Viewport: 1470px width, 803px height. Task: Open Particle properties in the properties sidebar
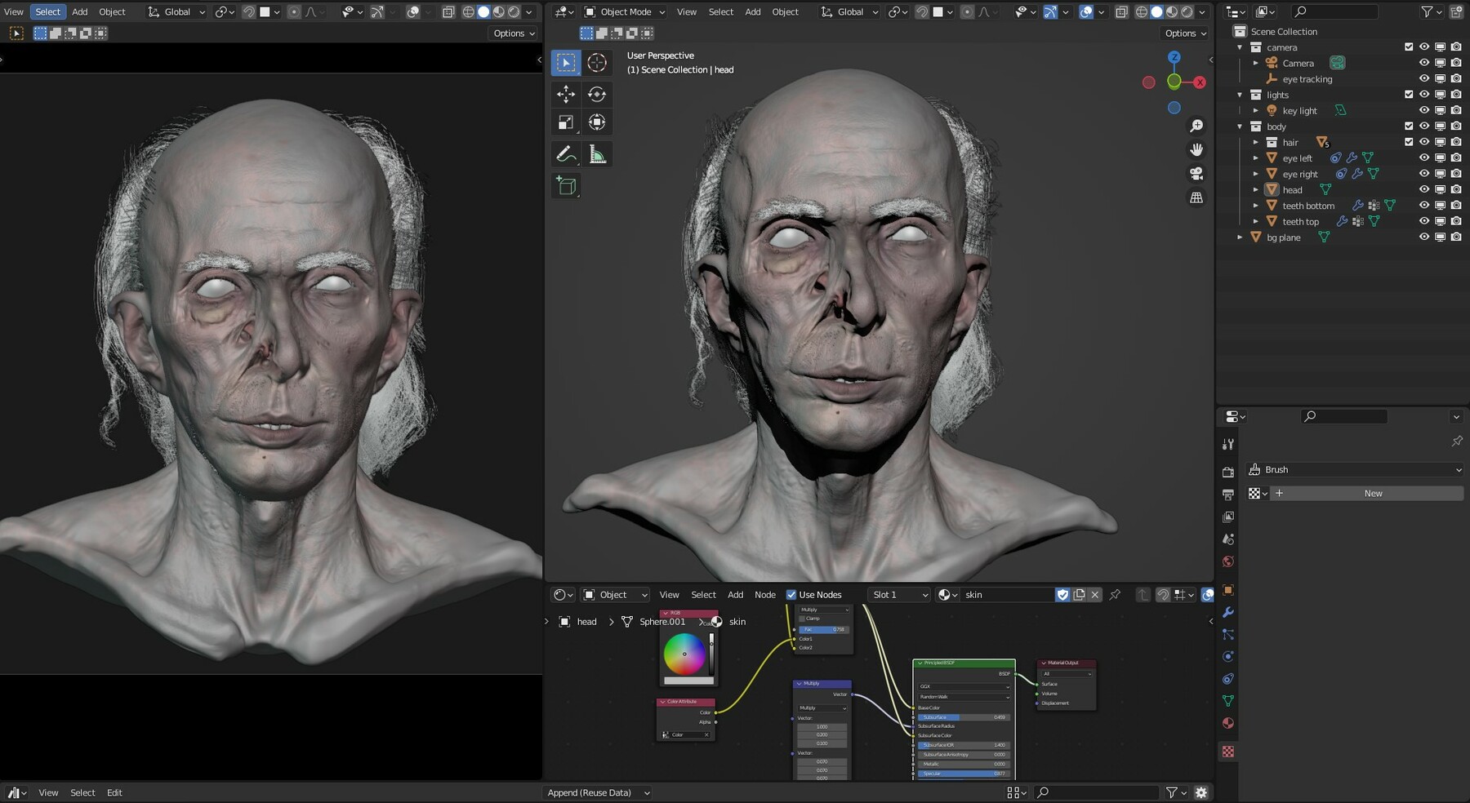(x=1228, y=633)
